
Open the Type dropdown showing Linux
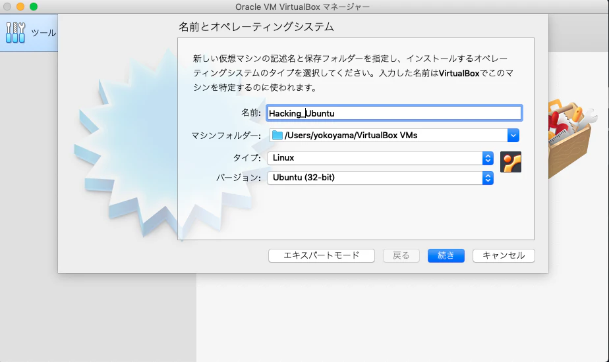[380, 158]
